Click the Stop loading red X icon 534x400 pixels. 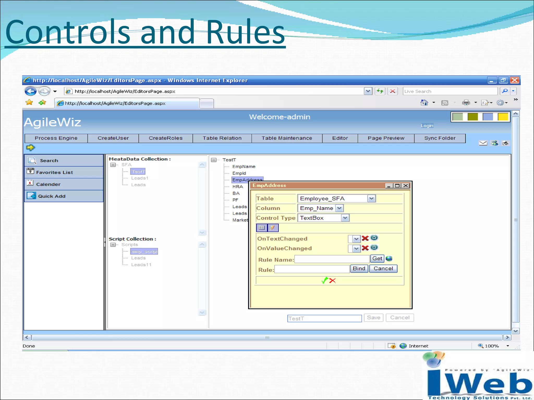392,91
